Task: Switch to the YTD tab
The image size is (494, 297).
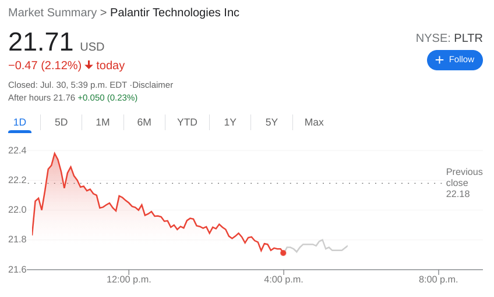Action: click(x=187, y=122)
